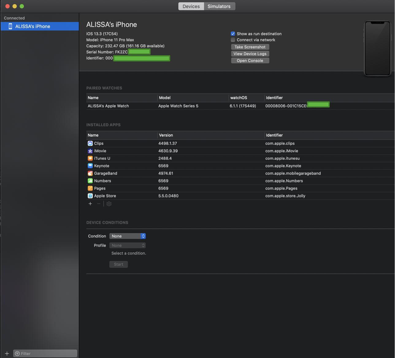This screenshot has width=395, height=358.
Task: Toggle Show as run destination checkbox
Action: pyautogui.click(x=233, y=34)
